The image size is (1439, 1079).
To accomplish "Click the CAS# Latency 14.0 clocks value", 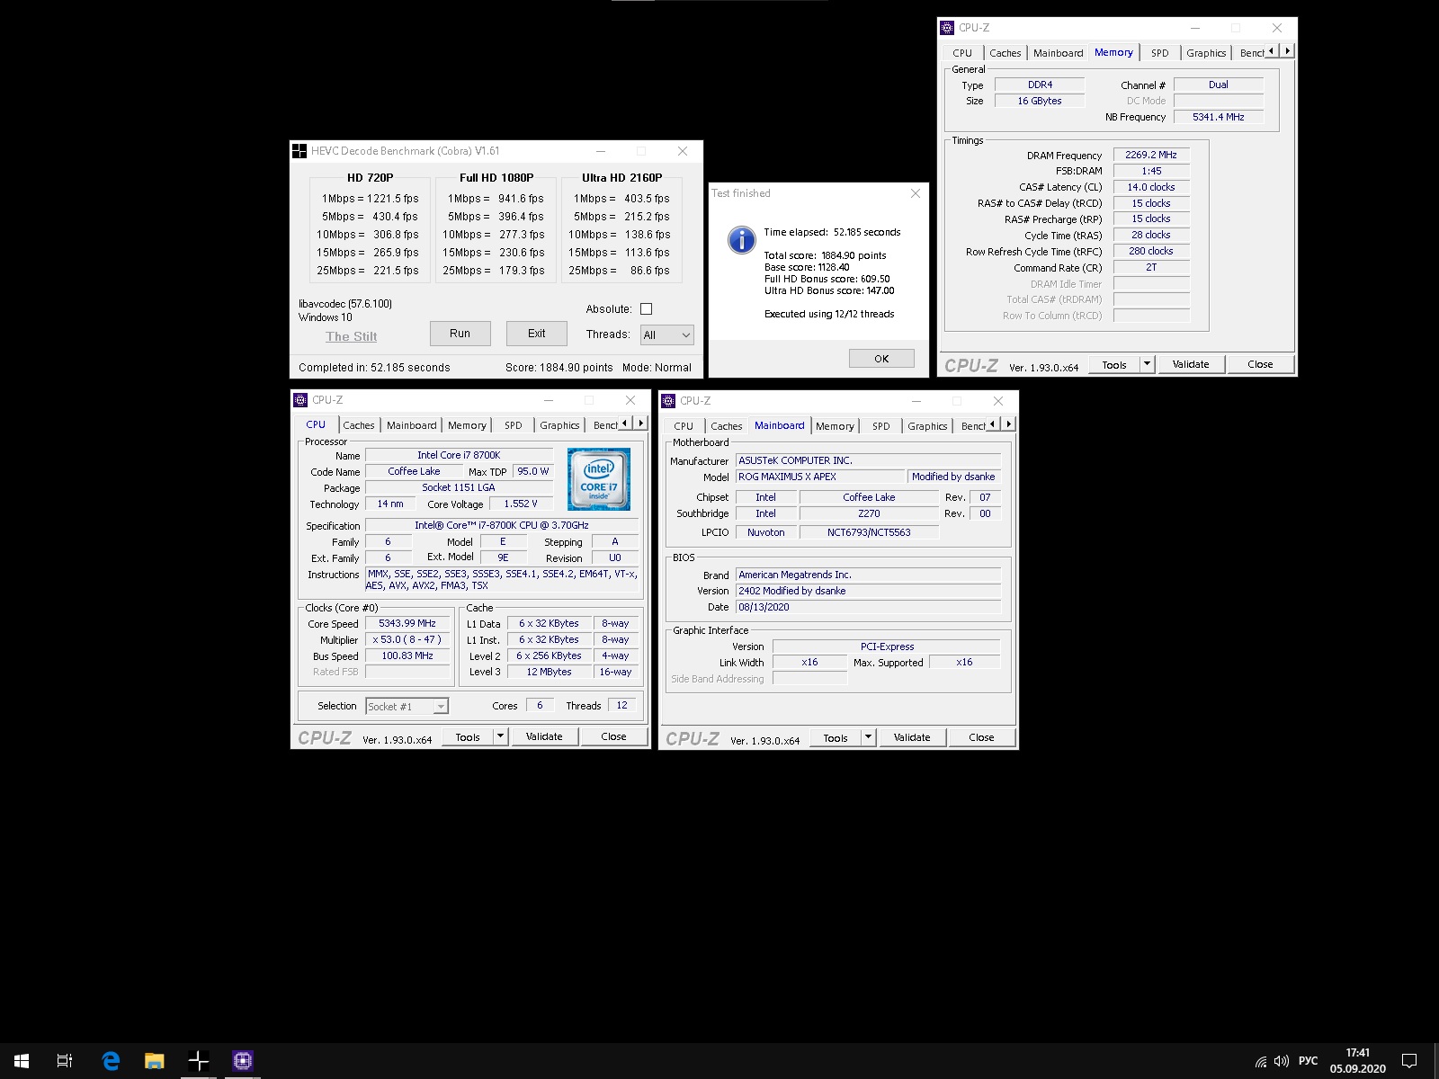I will pos(1151,187).
